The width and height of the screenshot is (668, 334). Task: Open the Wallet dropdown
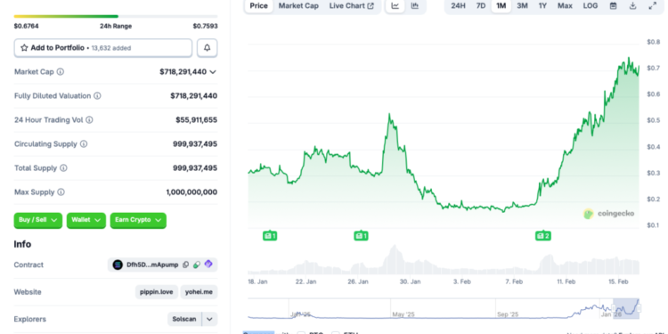pos(86,220)
